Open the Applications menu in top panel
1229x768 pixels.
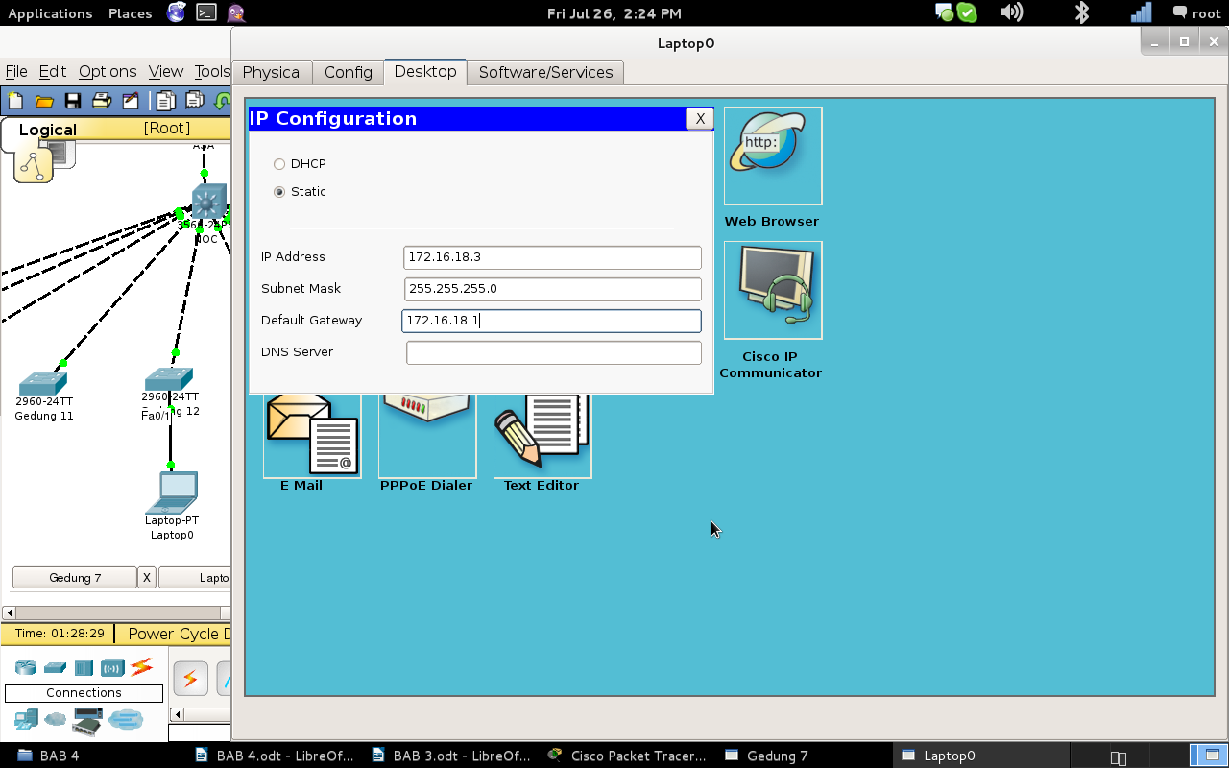pyautogui.click(x=50, y=13)
